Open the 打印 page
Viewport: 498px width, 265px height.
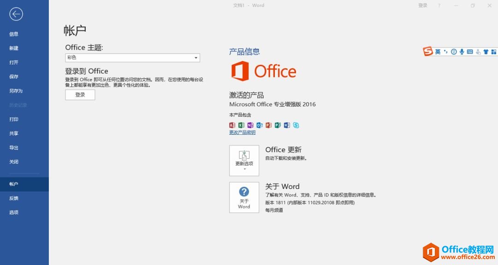click(x=14, y=119)
